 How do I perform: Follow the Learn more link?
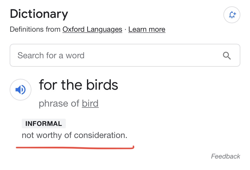point(147,30)
